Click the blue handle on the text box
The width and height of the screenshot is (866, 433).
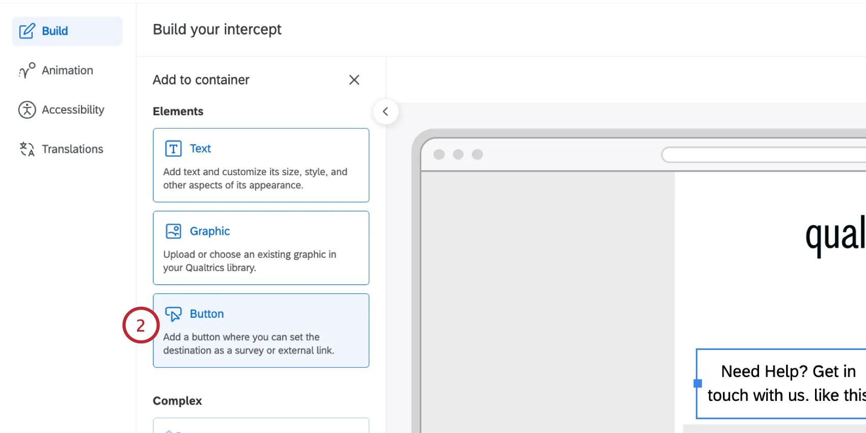pyautogui.click(x=698, y=384)
